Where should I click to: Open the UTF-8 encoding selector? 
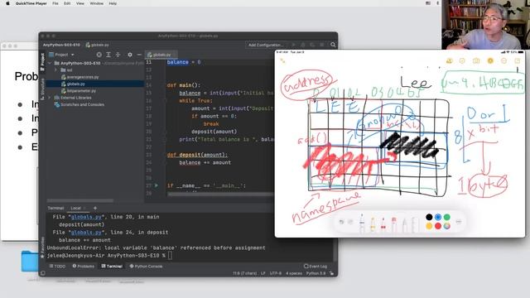(276, 273)
